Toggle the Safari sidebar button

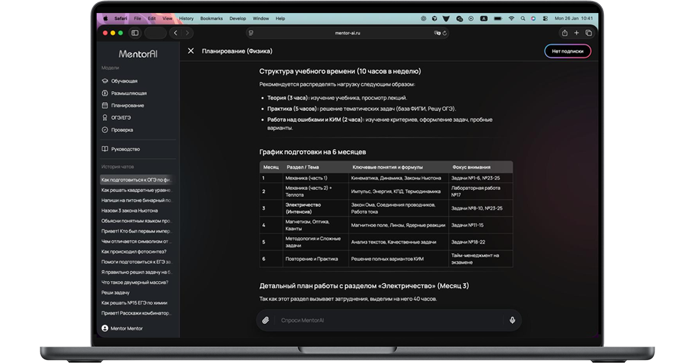[x=135, y=33]
